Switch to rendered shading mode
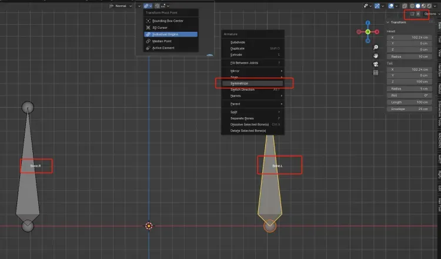 (429, 6)
